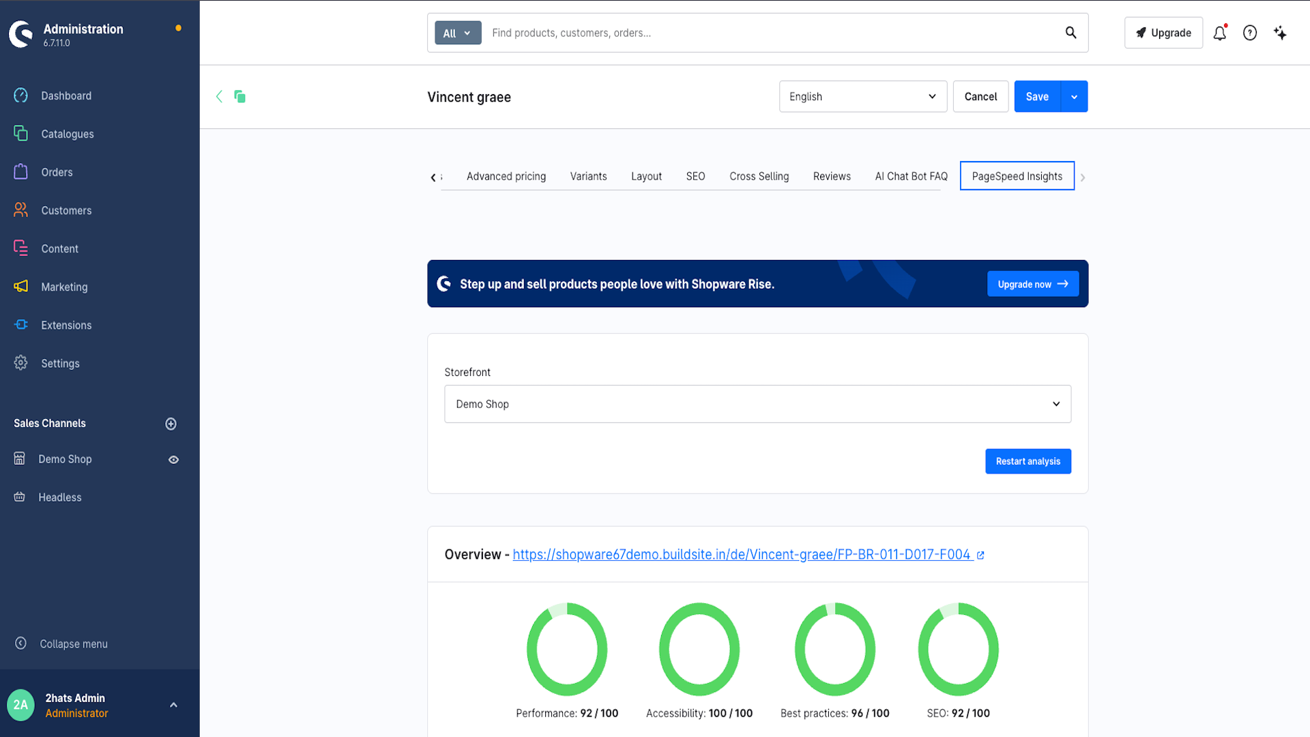The image size is (1310, 737).
Task: Cancel editing the product
Action: 980,96
